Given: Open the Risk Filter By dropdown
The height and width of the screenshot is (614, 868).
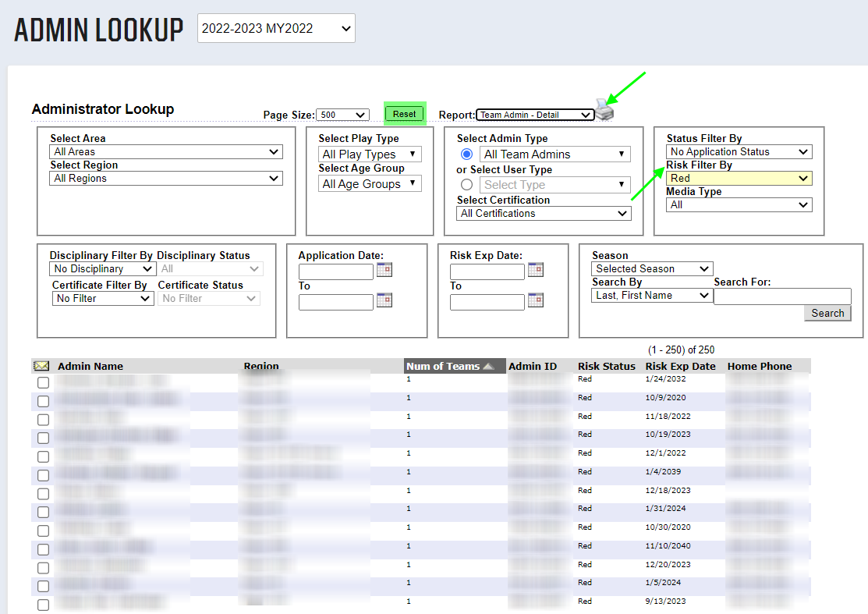Looking at the screenshot, I should tap(739, 178).
